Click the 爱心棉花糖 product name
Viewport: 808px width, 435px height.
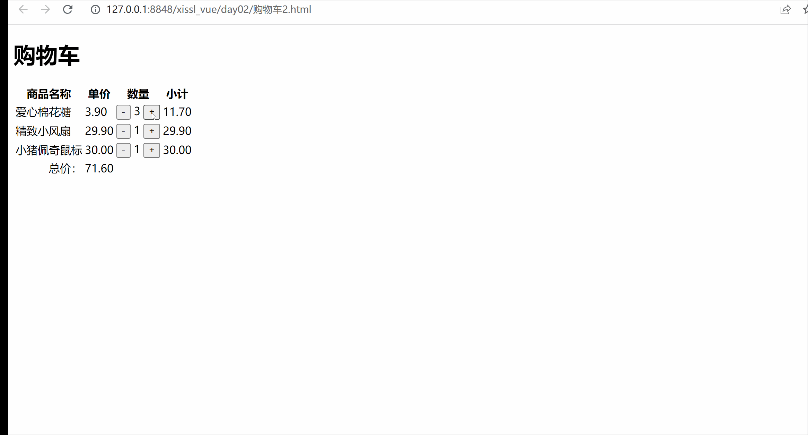click(43, 112)
